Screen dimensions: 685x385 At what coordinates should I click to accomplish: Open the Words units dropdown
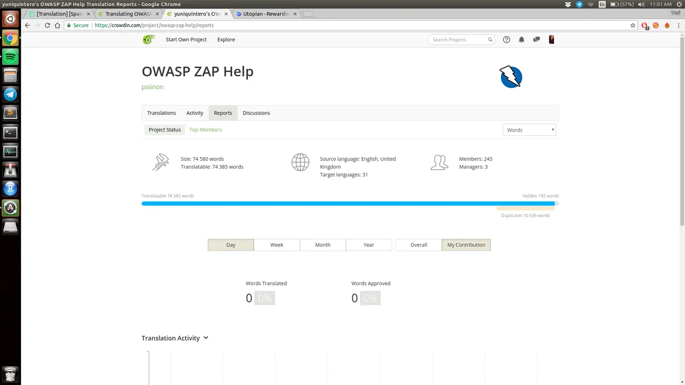pyautogui.click(x=529, y=130)
